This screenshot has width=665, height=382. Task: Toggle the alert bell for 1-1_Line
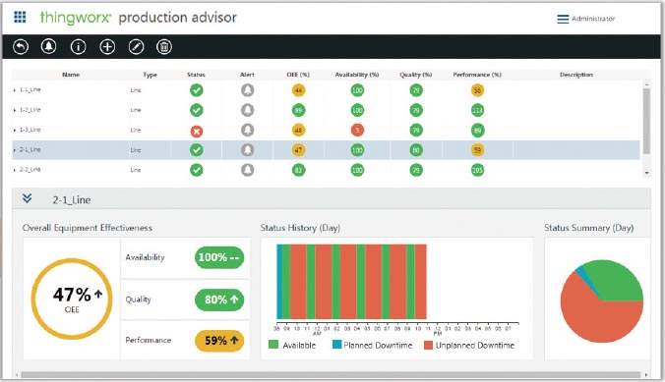pos(248,90)
